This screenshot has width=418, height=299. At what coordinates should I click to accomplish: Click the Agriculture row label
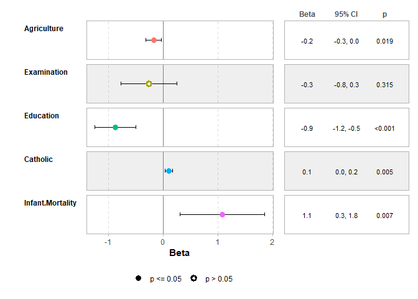pyautogui.click(x=44, y=29)
